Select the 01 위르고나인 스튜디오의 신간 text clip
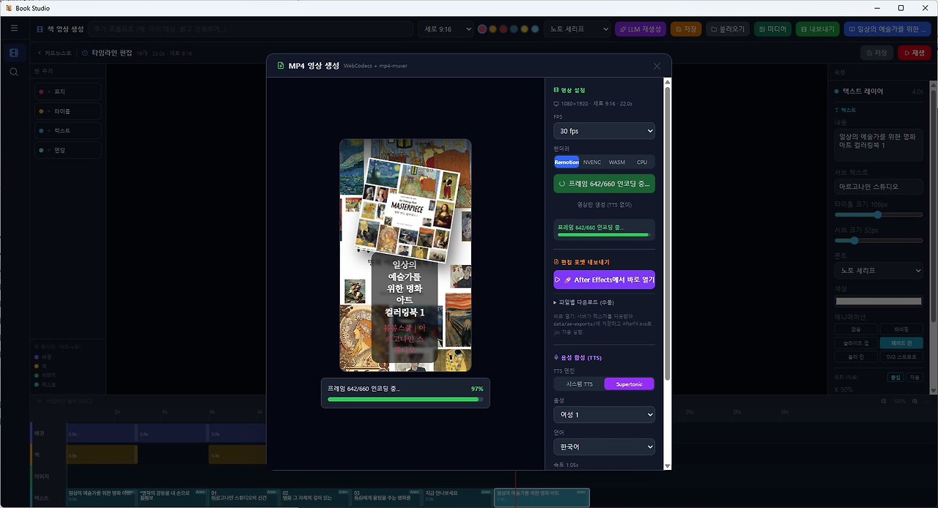The width and height of the screenshot is (938, 508). point(243,498)
